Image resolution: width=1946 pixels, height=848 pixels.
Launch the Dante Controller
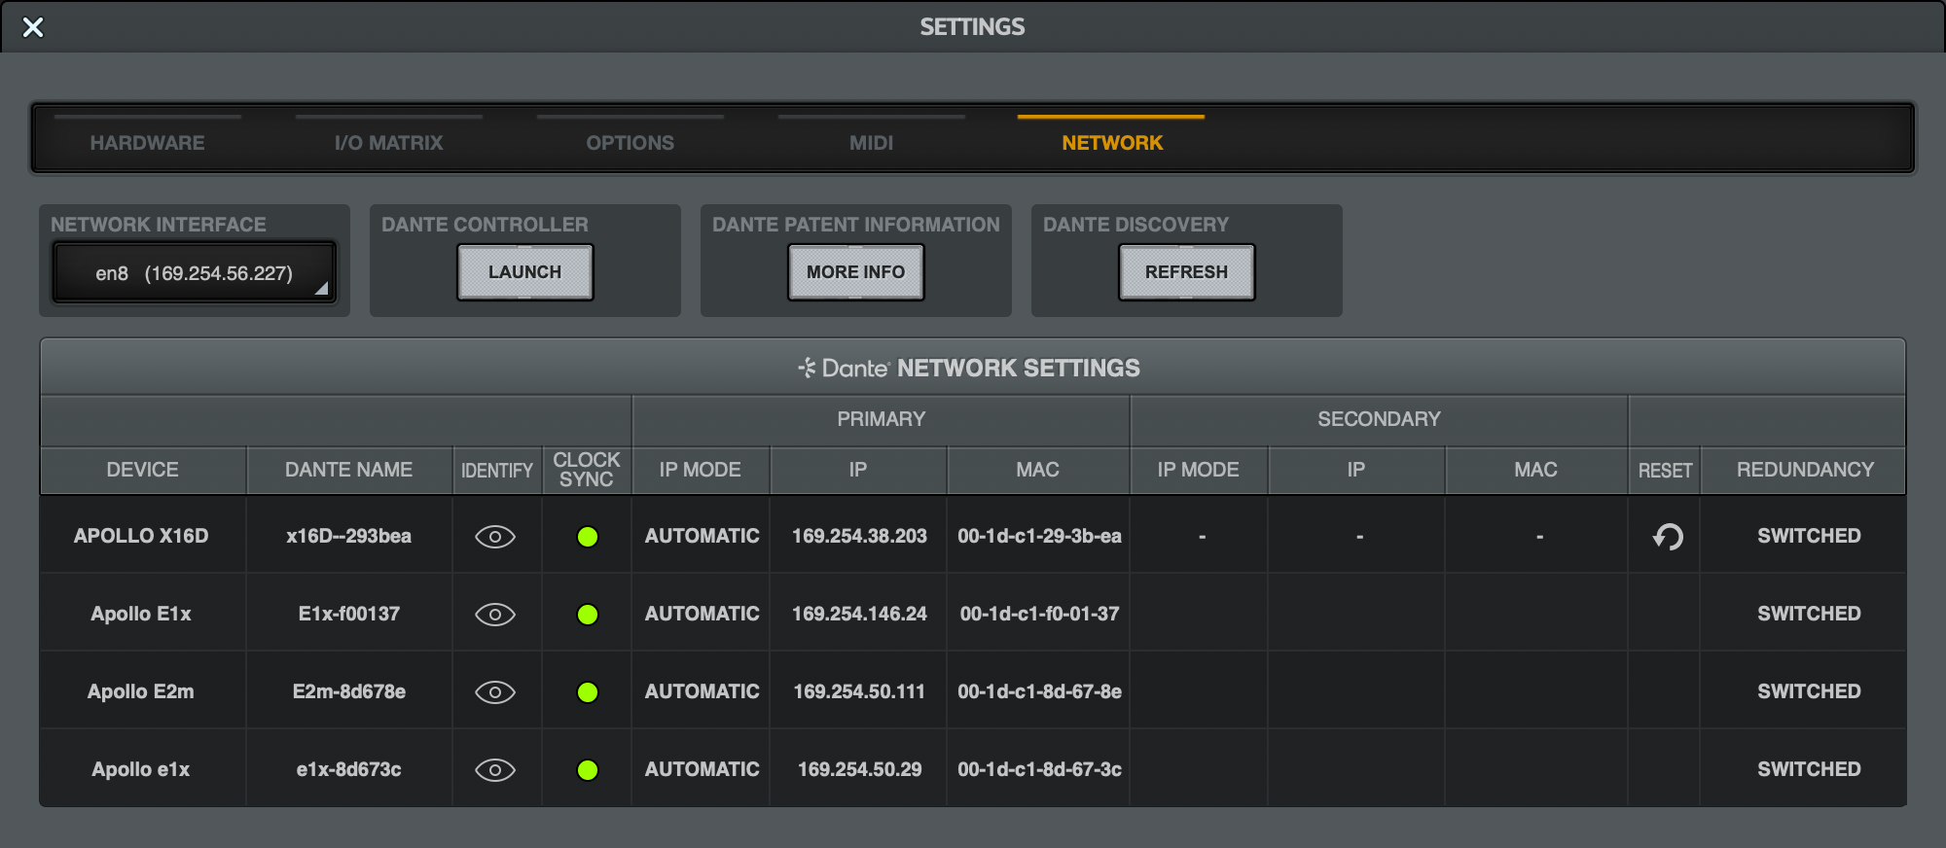coord(525,272)
